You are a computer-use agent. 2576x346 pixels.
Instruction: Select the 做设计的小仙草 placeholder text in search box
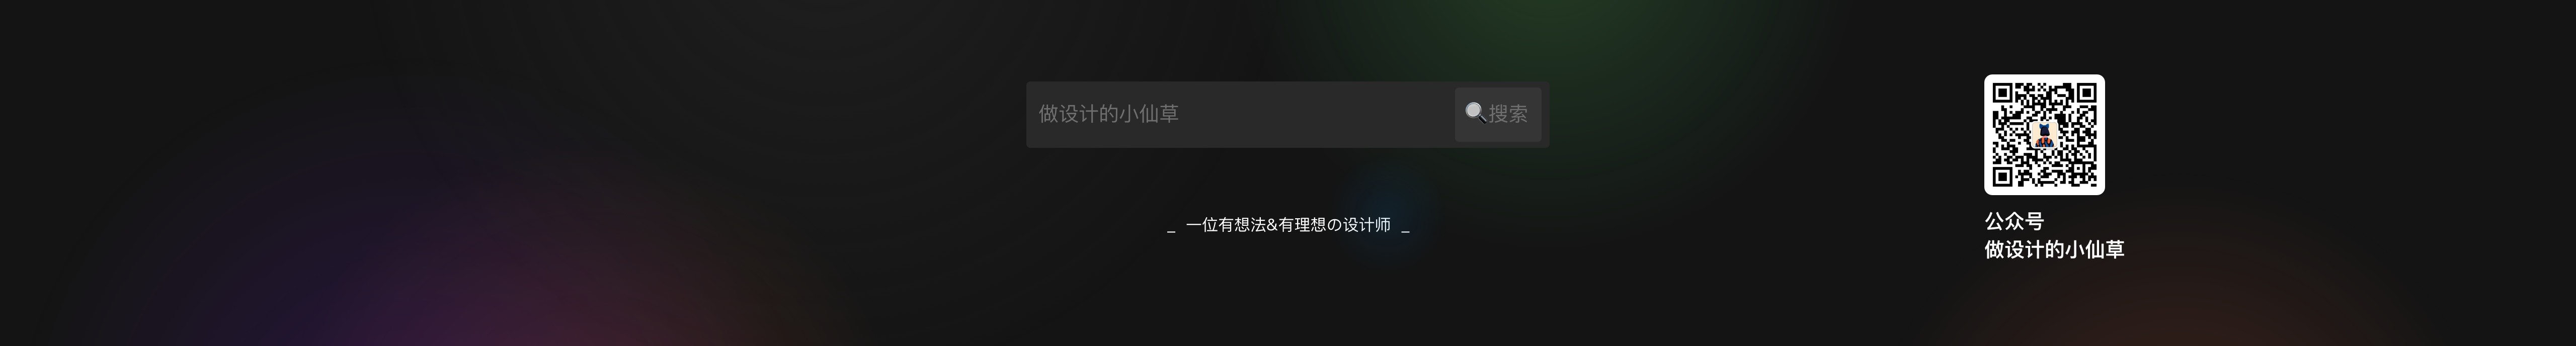tap(1108, 114)
